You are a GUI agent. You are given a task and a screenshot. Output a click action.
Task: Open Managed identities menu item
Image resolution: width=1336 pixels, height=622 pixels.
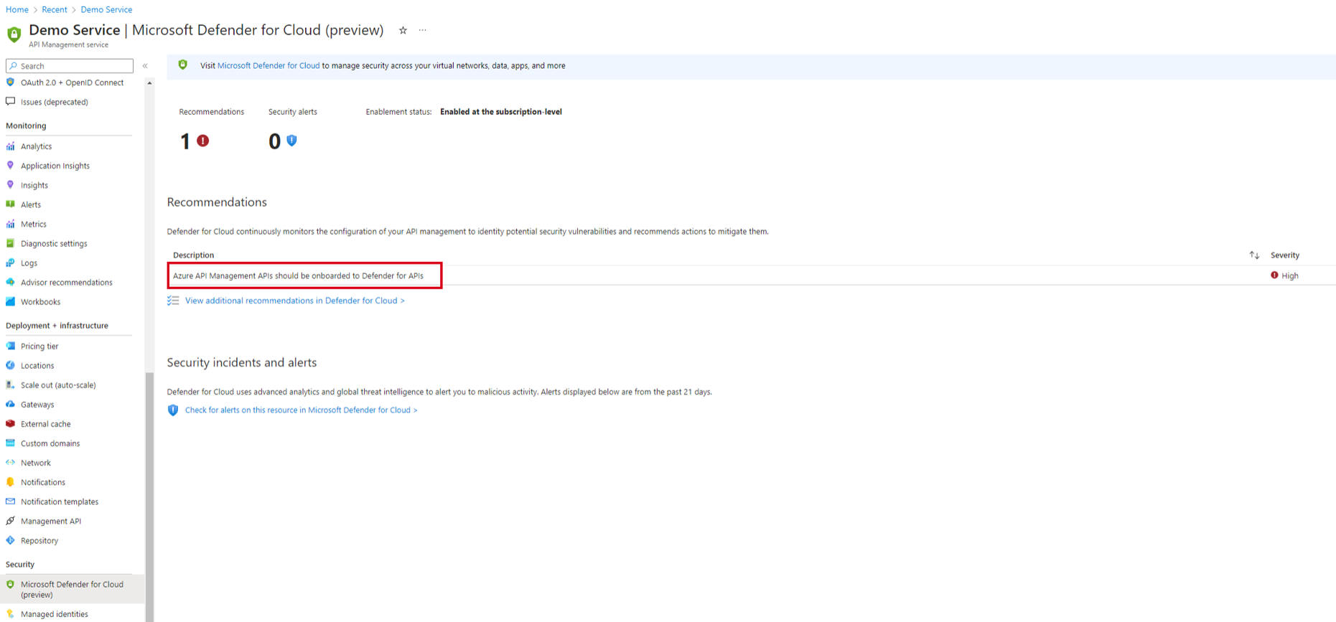click(55, 614)
